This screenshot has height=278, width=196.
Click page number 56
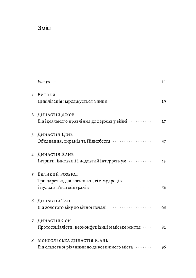[x=164, y=188]
